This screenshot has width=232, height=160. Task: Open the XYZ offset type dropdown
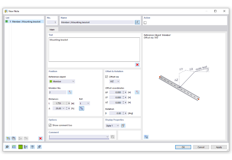pyautogui.click(x=114, y=82)
